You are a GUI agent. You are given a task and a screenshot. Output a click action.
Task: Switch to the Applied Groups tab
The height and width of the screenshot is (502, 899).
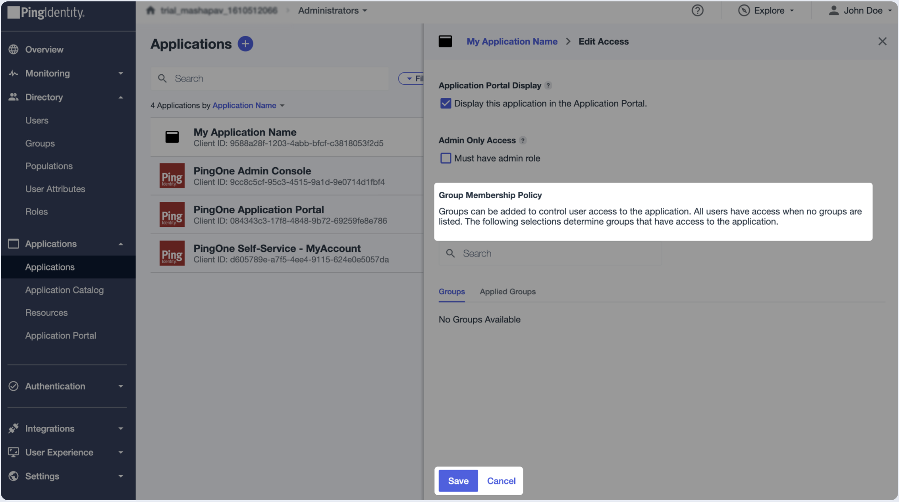(507, 292)
